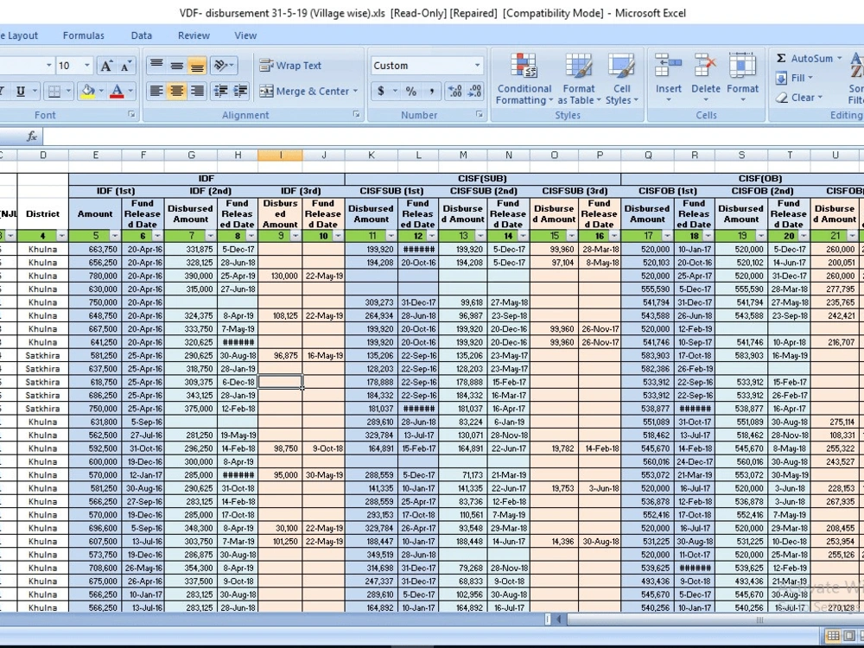Align cell text to the left
Viewport: 864px width, 648px height.
coord(156,91)
